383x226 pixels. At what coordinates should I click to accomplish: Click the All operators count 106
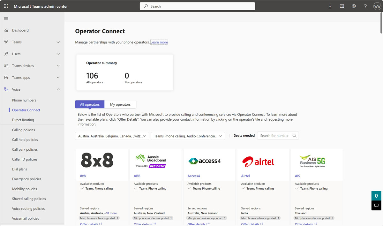click(x=92, y=76)
